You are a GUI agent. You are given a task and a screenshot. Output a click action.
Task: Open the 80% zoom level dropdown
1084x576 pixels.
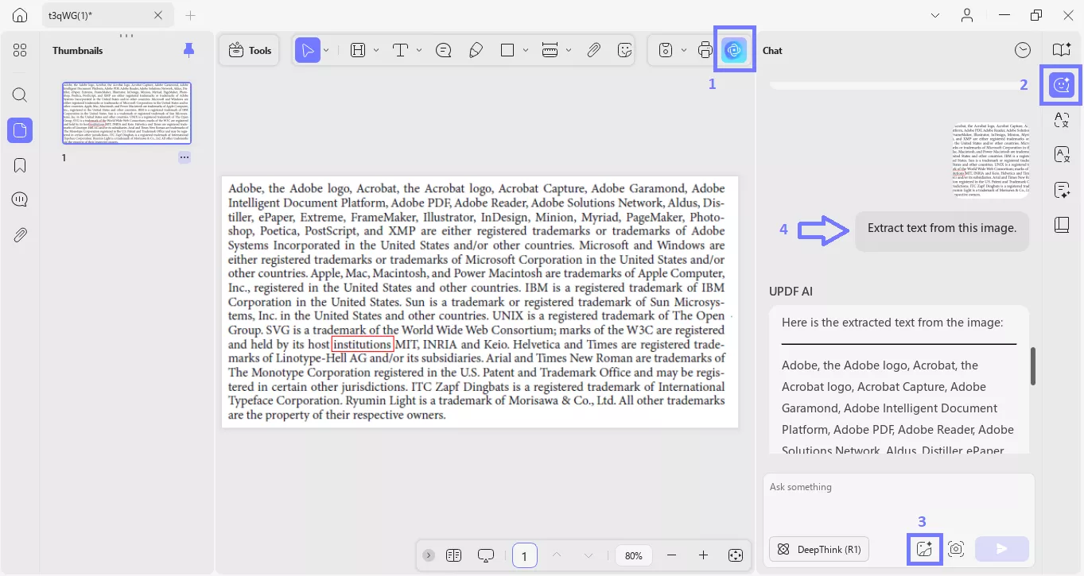tap(633, 555)
